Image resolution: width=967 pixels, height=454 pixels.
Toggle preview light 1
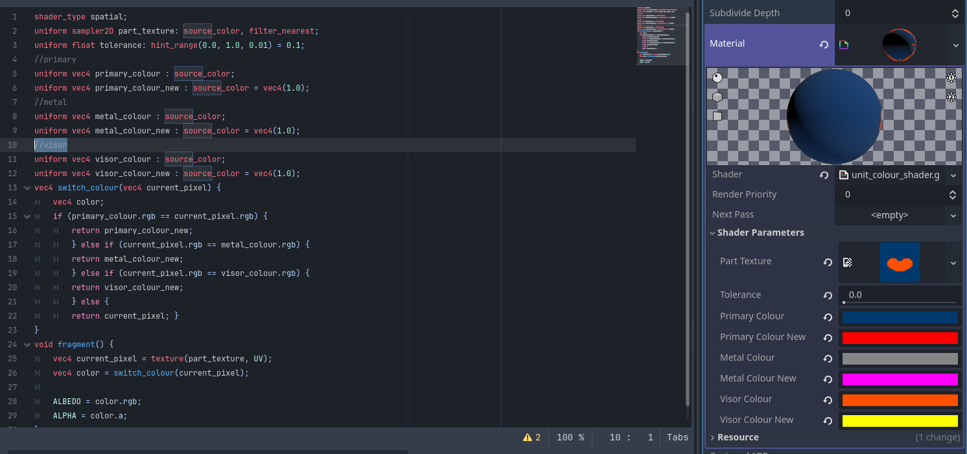[951, 78]
